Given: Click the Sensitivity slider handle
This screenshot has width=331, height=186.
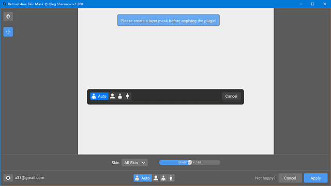Looking at the screenshot, I should coord(190,162).
